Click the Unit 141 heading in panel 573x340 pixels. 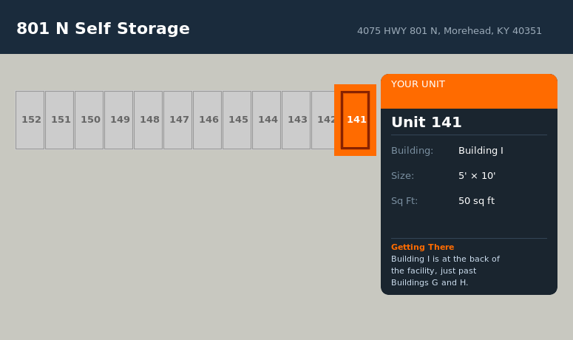(x=427, y=123)
